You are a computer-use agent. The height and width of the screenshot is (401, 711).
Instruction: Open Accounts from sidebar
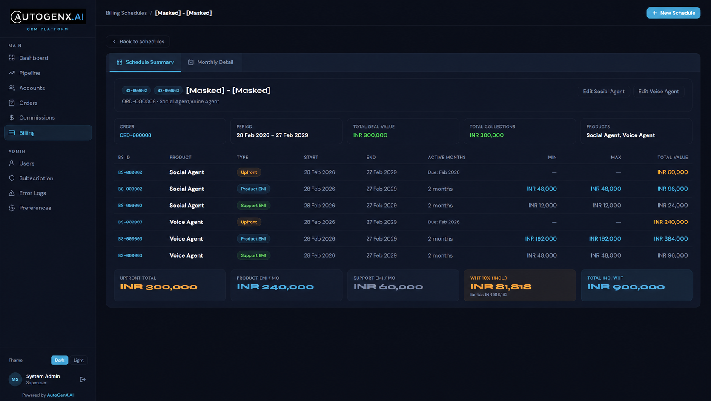tap(48, 88)
